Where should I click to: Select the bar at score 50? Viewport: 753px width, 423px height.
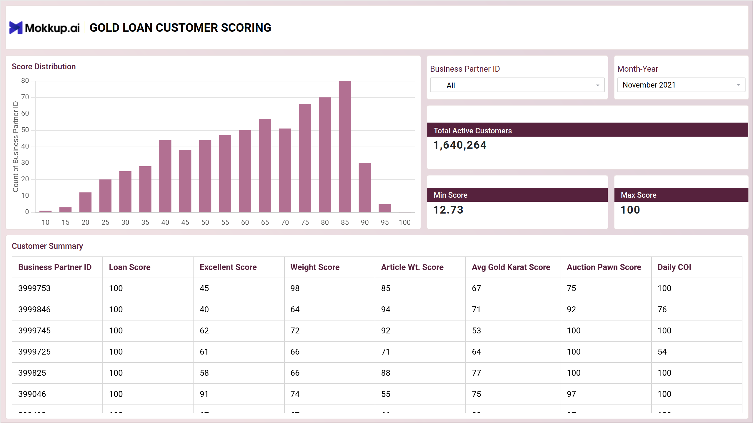click(205, 176)
